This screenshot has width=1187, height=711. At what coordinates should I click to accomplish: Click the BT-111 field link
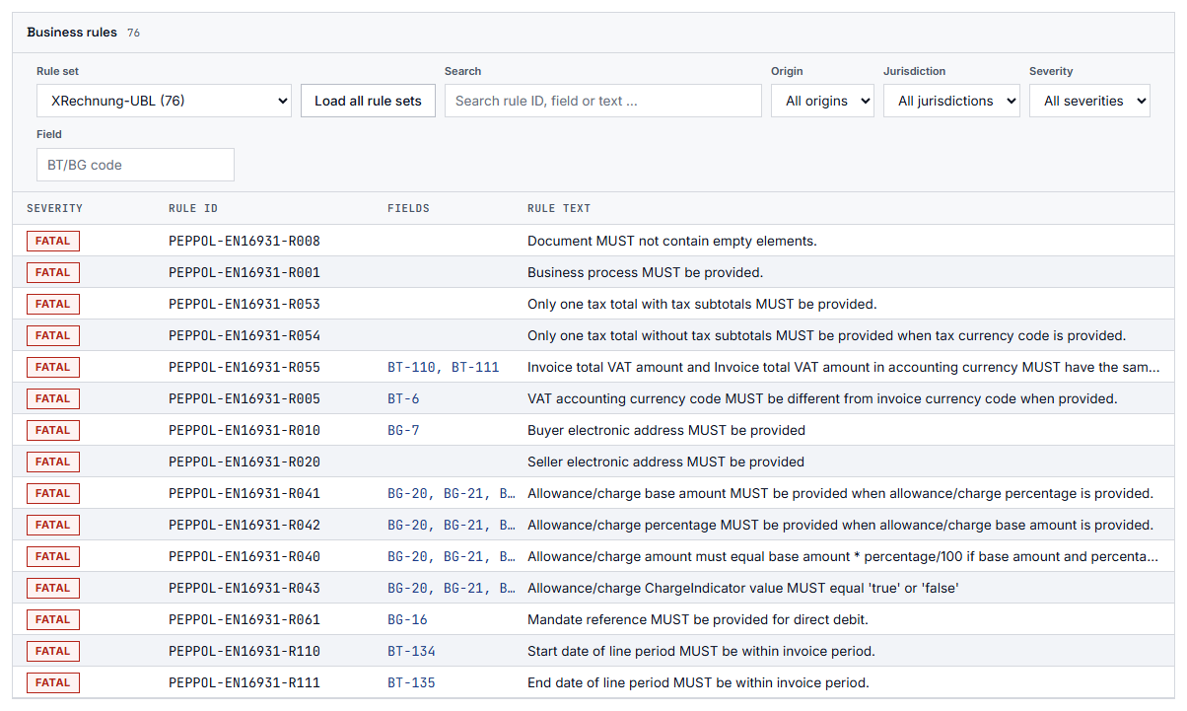[475, 367]
